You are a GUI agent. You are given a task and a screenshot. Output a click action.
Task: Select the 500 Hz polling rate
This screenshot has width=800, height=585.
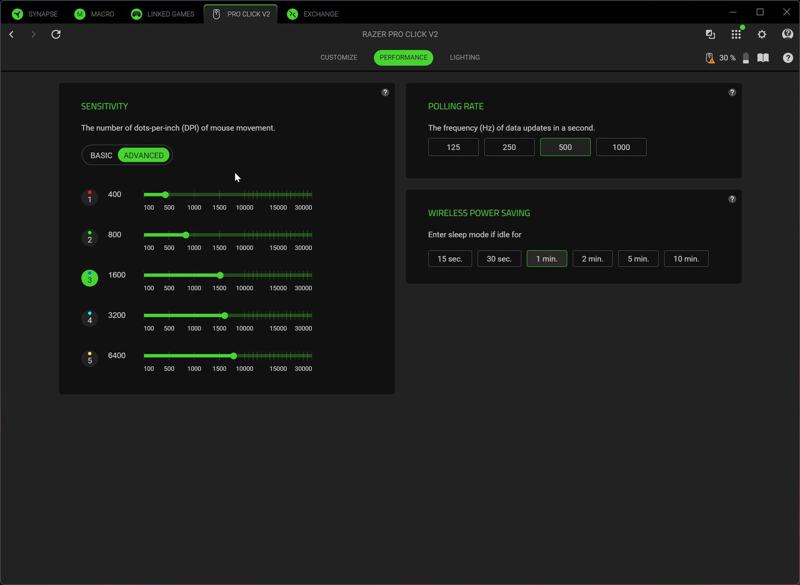[565, 147]
